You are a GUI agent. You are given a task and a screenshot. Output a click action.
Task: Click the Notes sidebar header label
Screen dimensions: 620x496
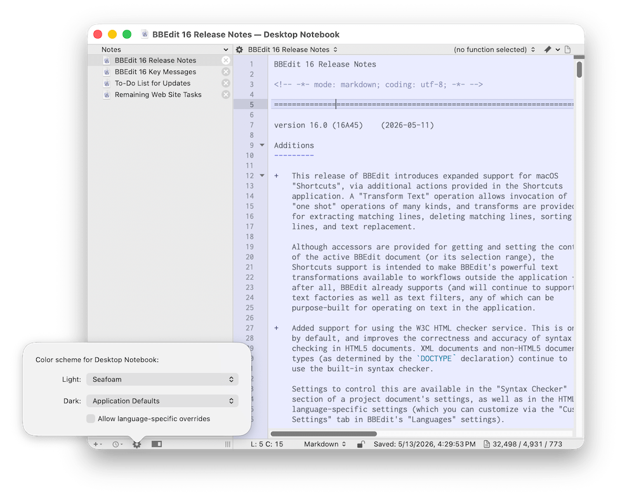coord(111,49)
